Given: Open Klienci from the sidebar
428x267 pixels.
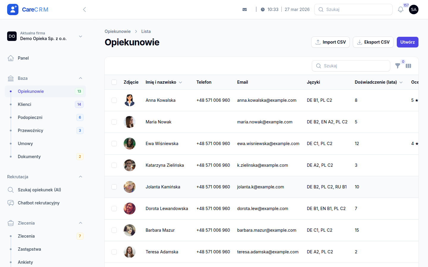Looking at the screenshot, I should (x=24, y=104).
